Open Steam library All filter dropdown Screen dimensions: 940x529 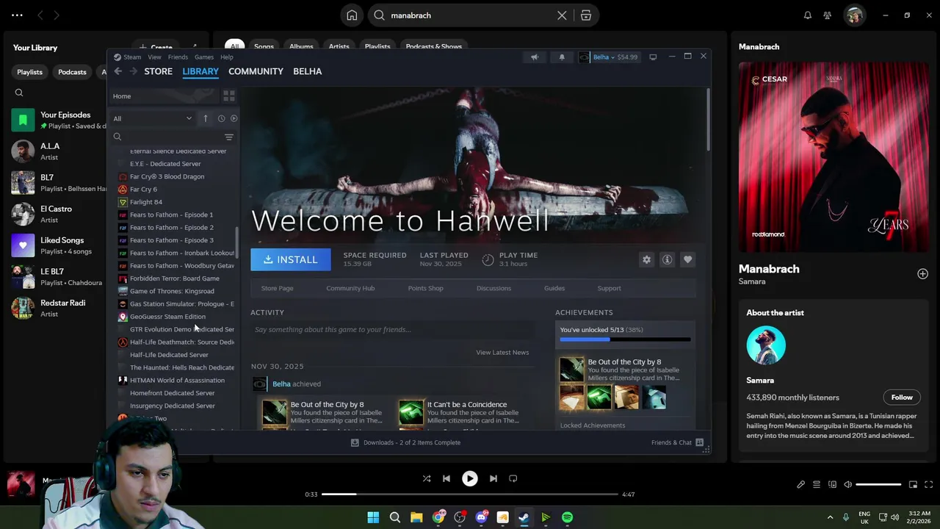pos(153,118)
